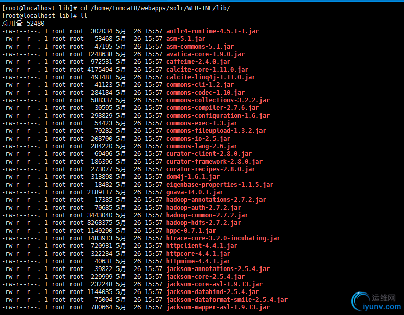404x315 pixels.
Task: Click calcite-core-1.11.0.jar entry
Action: click(x=207, y=70)
